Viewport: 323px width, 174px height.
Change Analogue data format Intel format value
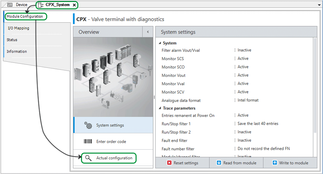248,100
